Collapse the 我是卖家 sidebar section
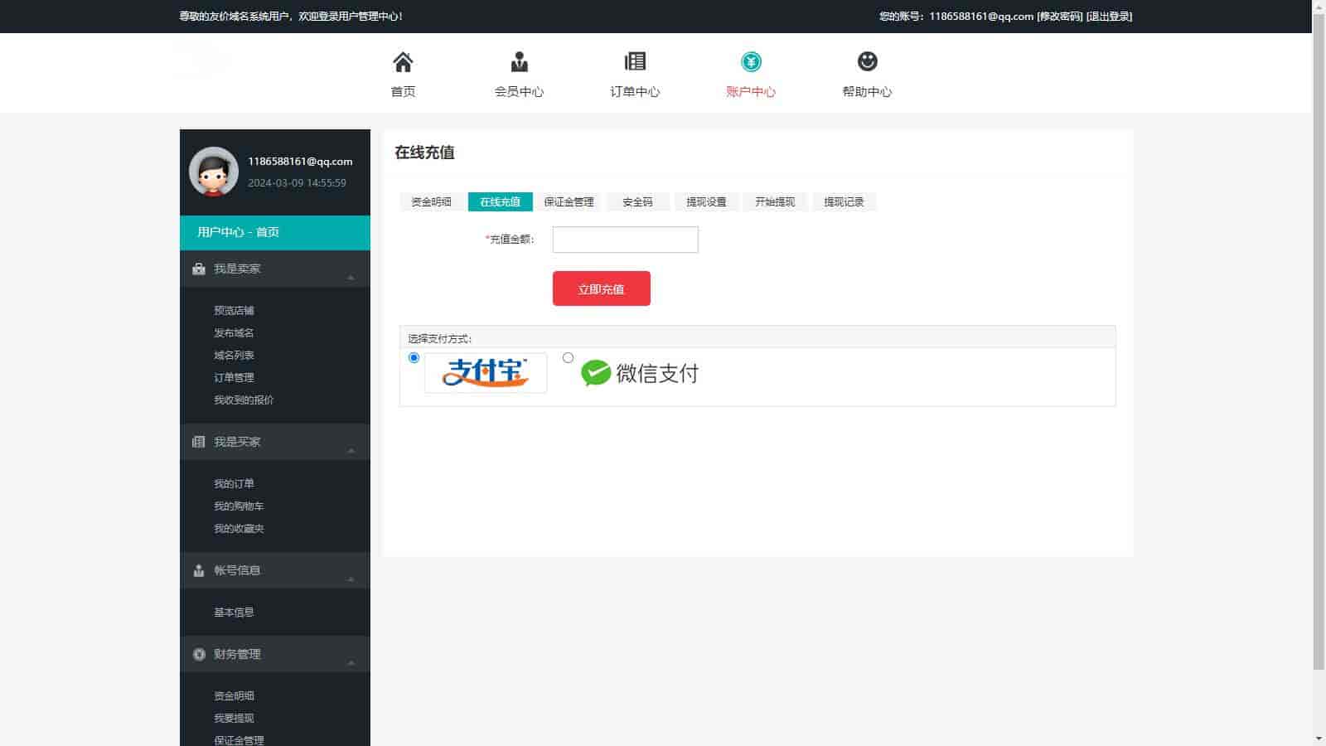The image size is (1326, 746). pyautogui.click(x=351, y=277)
